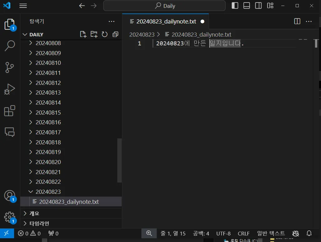Open Explorer views and more actions menu
The height and width of the screenshot is (242, 321).
[x=112, y=22]
